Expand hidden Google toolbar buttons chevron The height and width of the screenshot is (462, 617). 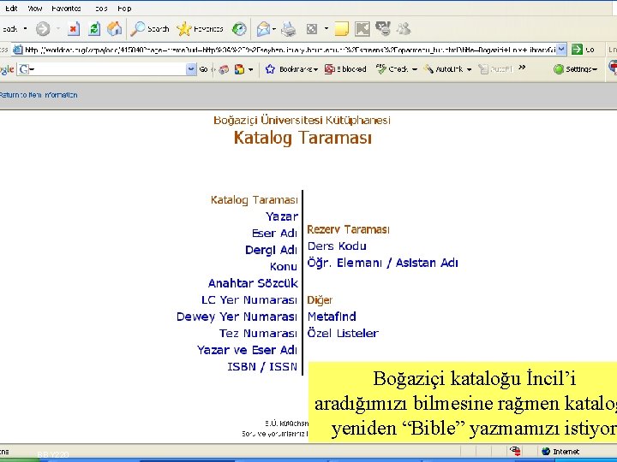(x=522, y=68)
